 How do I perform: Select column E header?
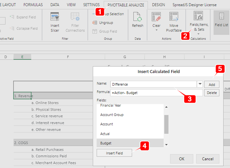[22, 57]
